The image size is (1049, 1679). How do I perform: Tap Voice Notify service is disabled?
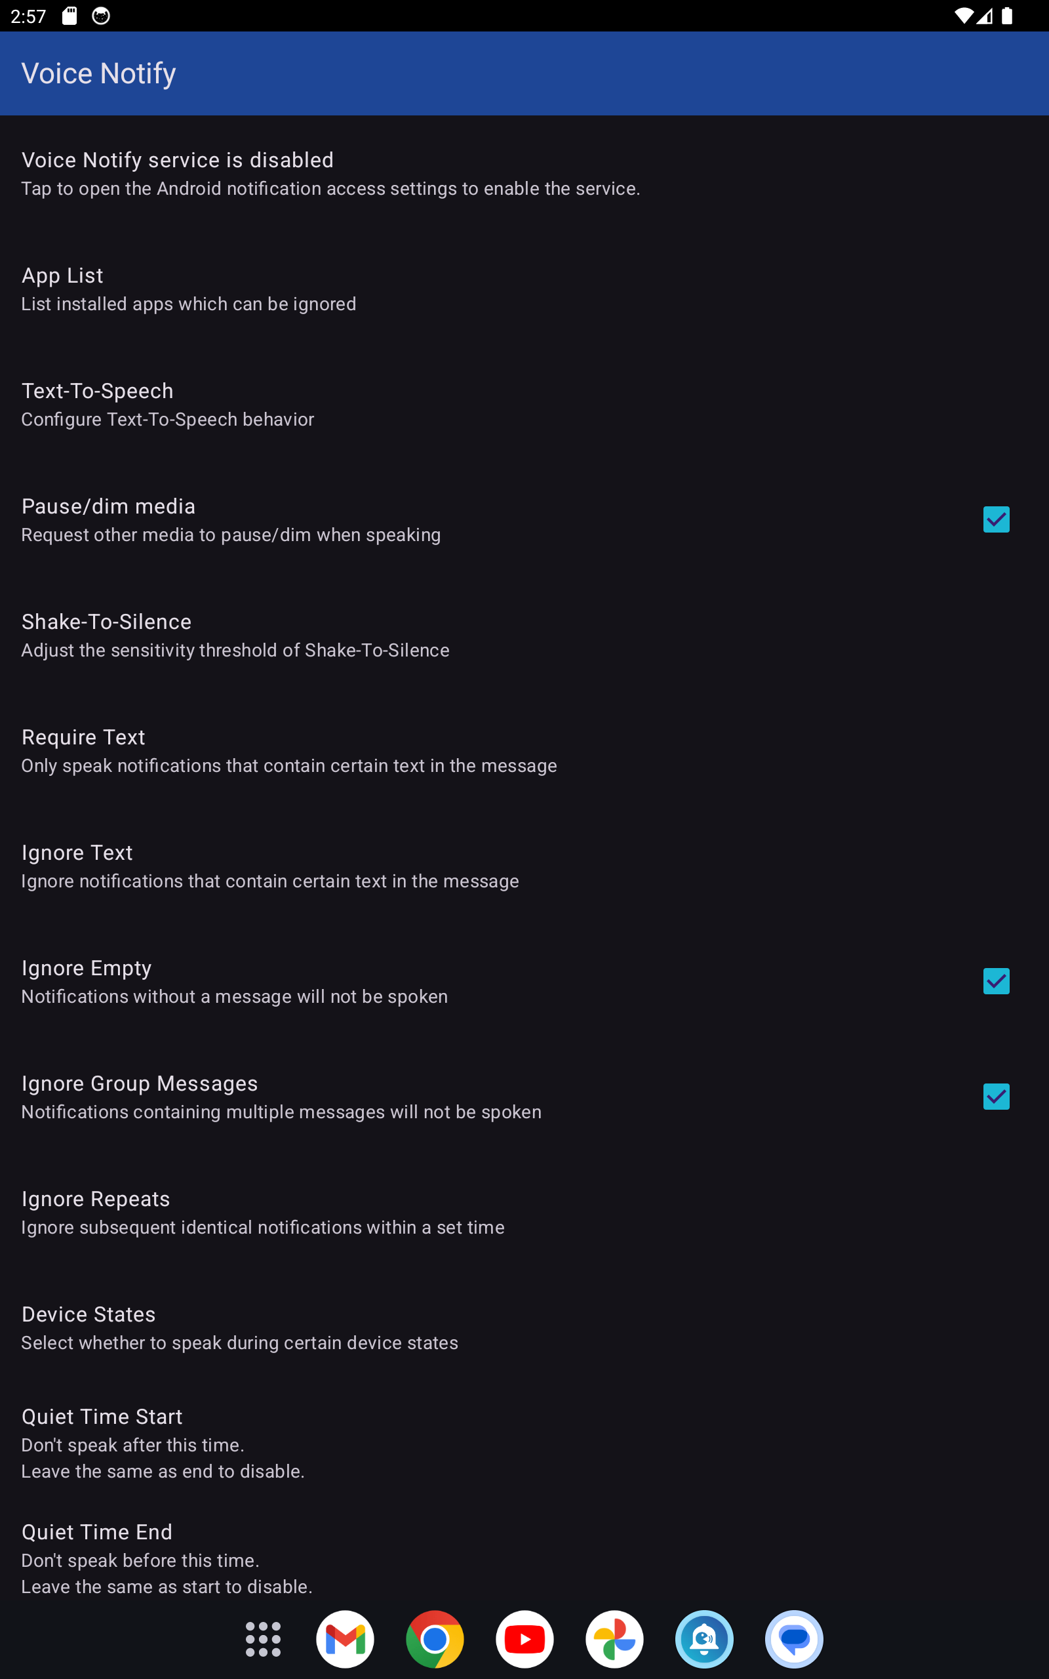pyautogui.click(x=330, y=173)
